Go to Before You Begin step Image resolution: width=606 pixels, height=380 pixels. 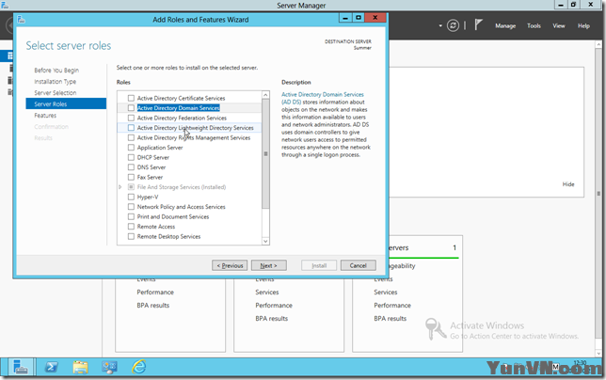pos(56,71)
